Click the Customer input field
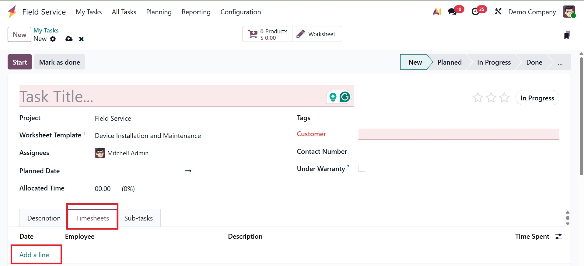Screen dimensions: 584x266 459,134
